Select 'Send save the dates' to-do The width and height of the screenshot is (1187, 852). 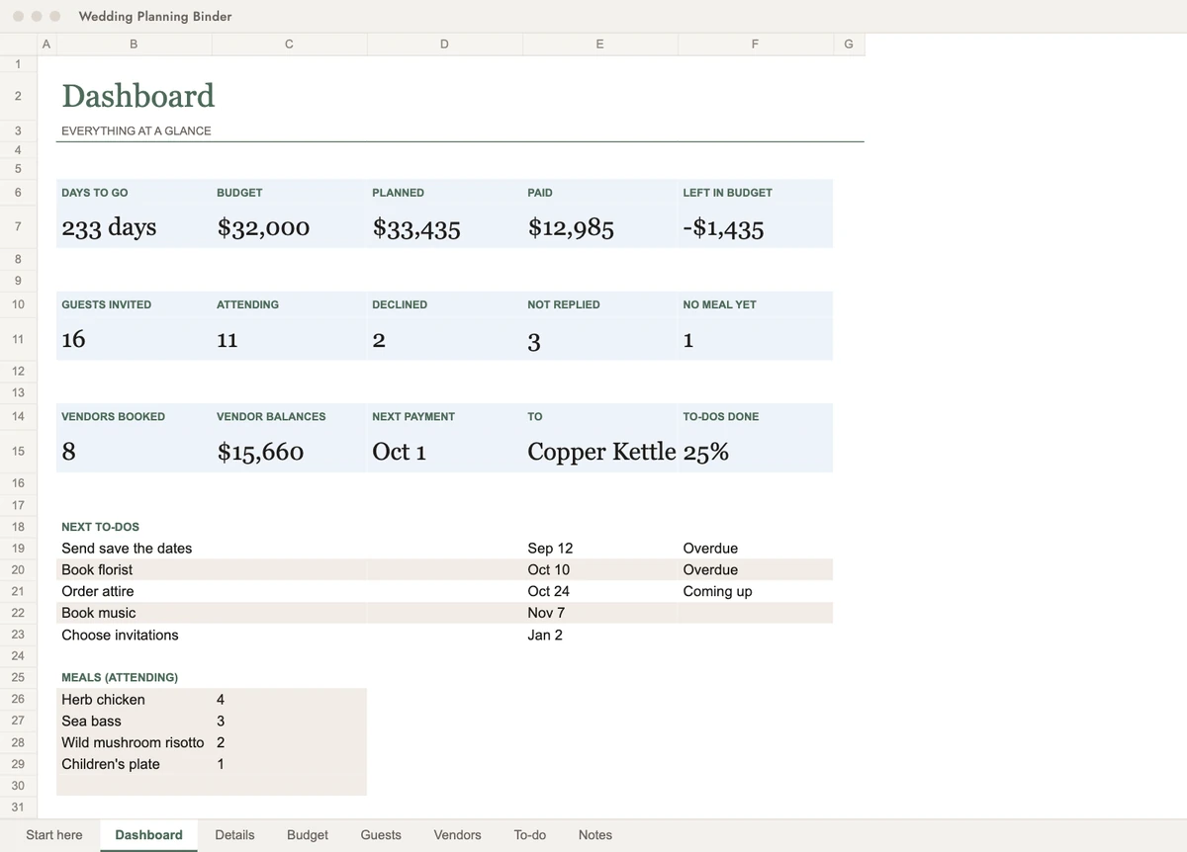pos(127,549)
